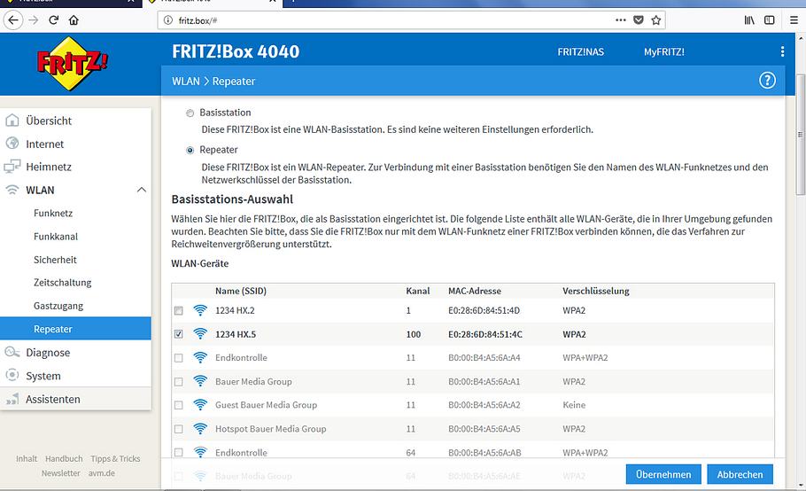The width and height of the screenshot is (806, 491).
Task: Uncheck the 1234 HX.5 network checkbox
Action: click(x=179, y=334)
